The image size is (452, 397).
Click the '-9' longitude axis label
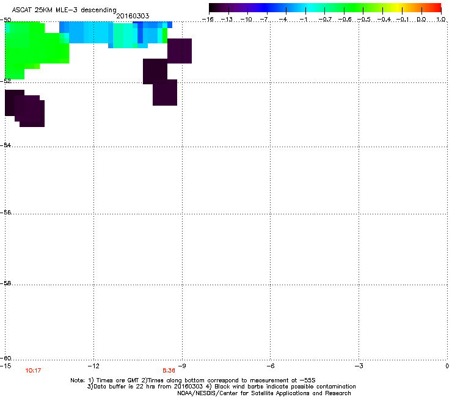181,366
